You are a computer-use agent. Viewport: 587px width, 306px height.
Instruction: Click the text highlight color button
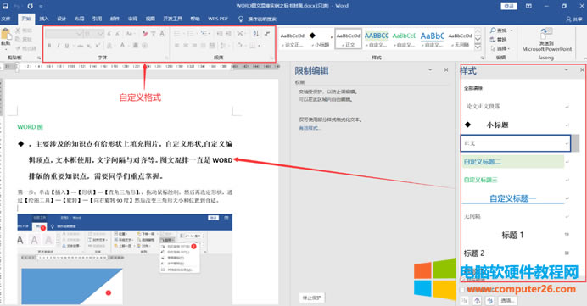tap(109, 46)
